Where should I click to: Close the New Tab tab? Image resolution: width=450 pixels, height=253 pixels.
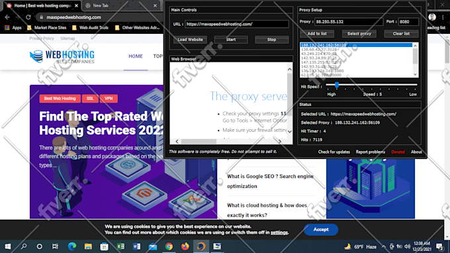[x=155, y=5]
